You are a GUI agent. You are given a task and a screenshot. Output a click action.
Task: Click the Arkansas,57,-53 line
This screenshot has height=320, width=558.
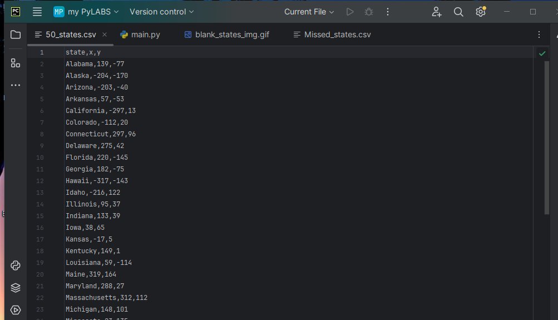[95, 99]
